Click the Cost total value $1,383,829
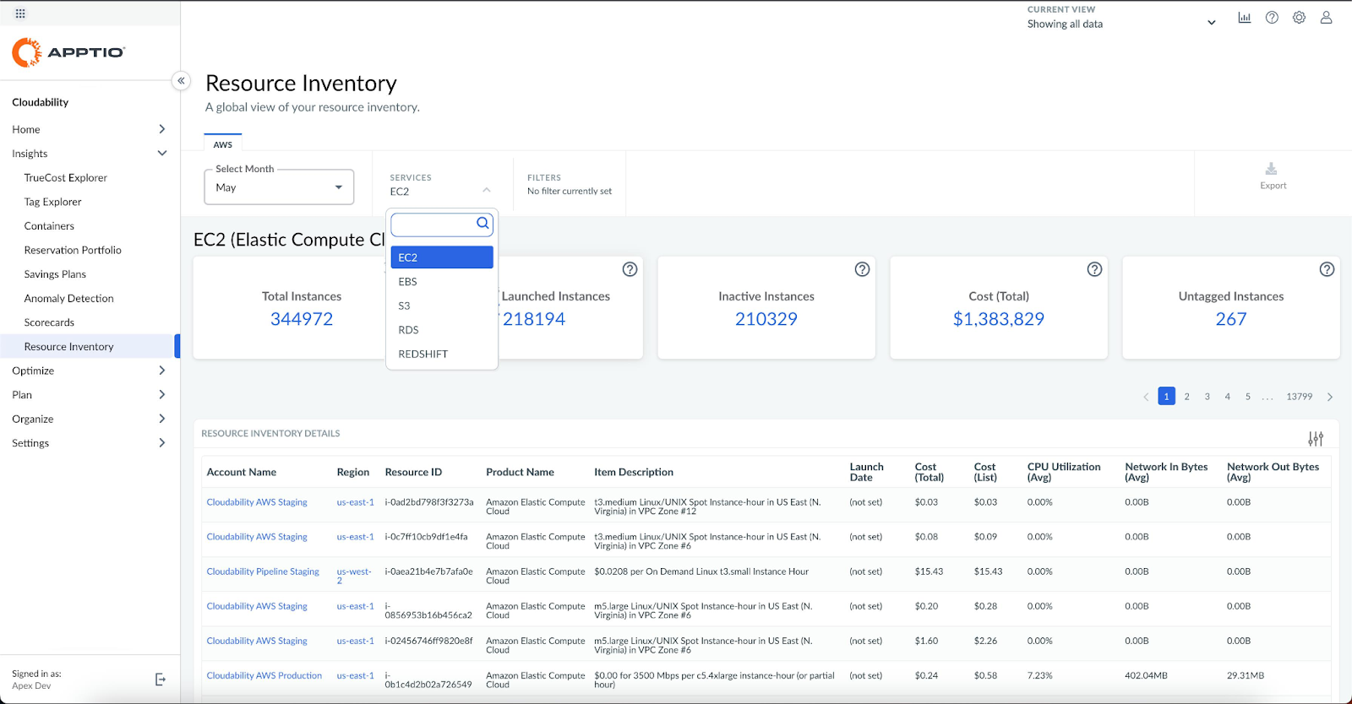 [999, 319]
